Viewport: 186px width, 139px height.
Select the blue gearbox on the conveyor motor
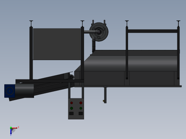point(10,91)
